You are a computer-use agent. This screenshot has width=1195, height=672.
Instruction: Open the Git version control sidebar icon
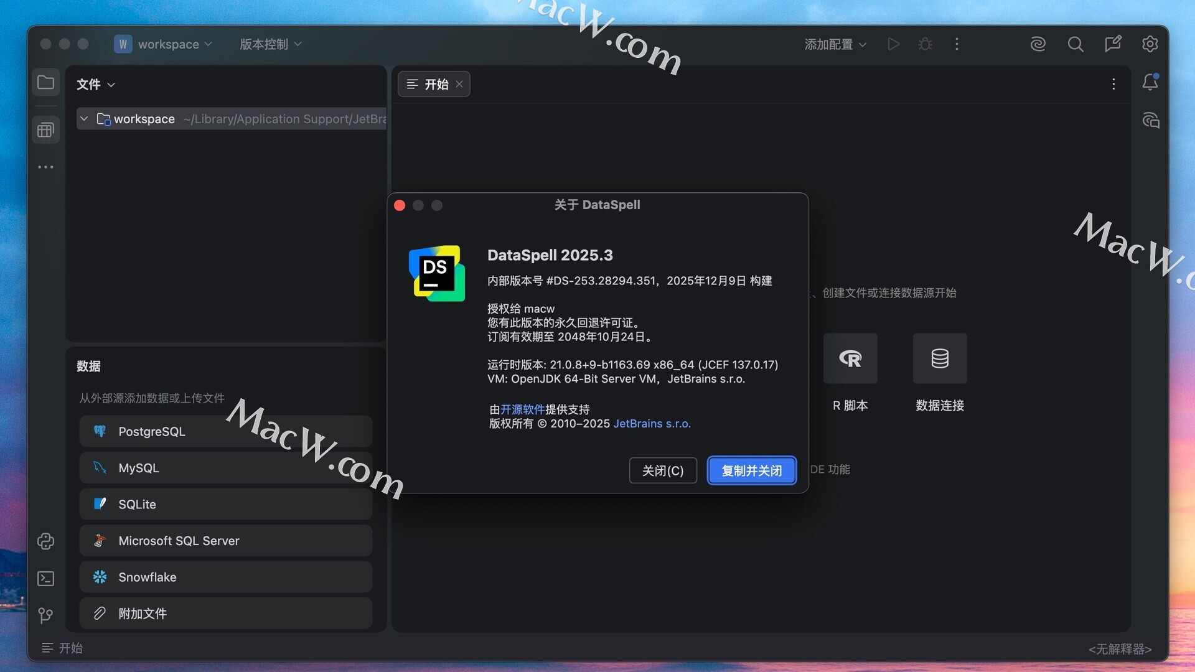click(x=45, y=615)
